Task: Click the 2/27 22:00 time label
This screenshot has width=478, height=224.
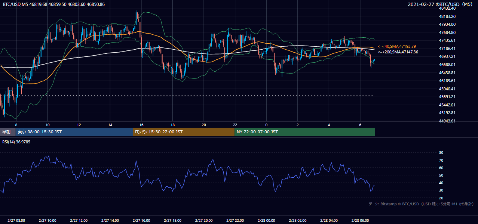Action: [235, 221]
